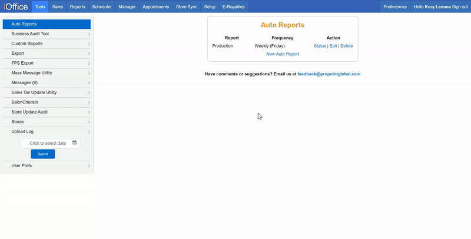Open Mass Message Utility
This screenshot has height=239, width=471.
tap(47, 73)
